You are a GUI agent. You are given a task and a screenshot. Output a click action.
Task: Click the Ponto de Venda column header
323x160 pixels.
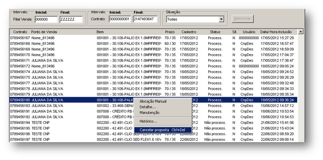[x=44, y=32]
